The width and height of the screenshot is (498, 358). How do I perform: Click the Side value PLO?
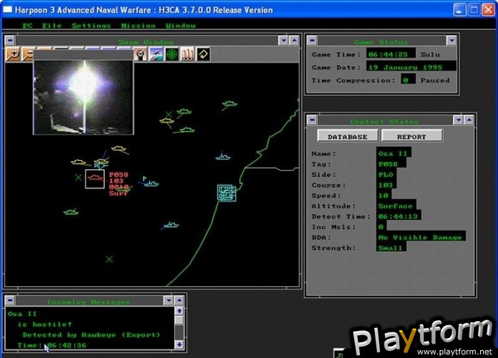point(386,174)
